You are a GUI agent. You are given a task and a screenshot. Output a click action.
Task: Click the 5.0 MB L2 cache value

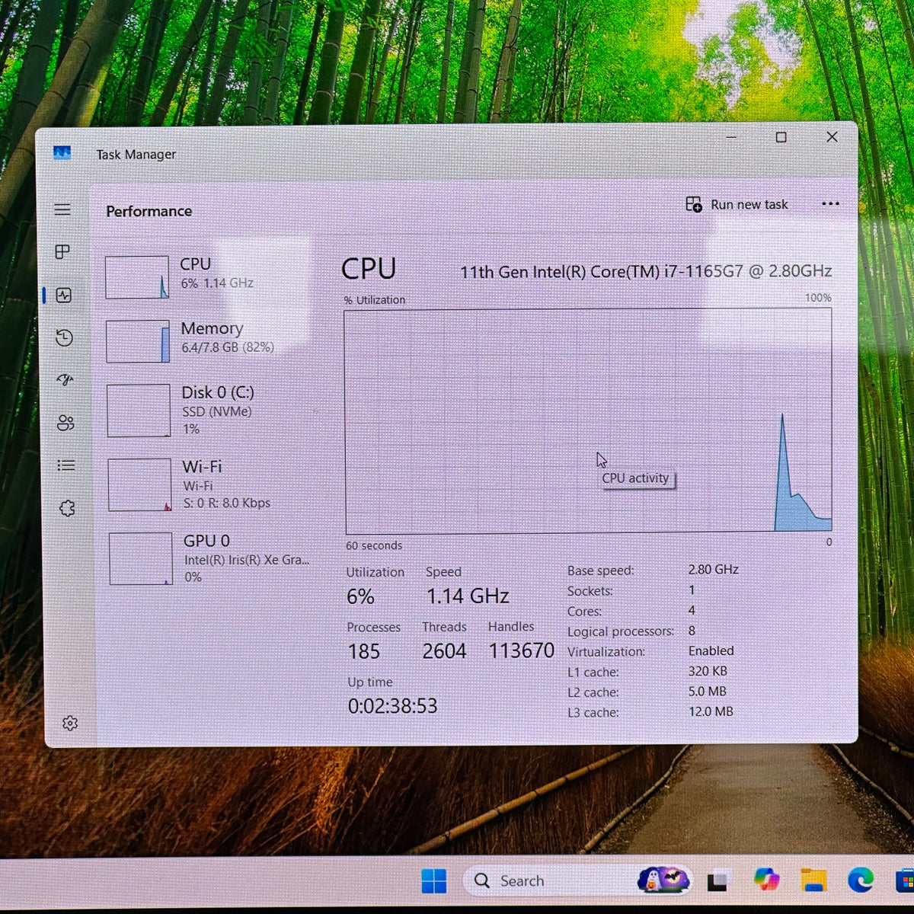[708, 692]
